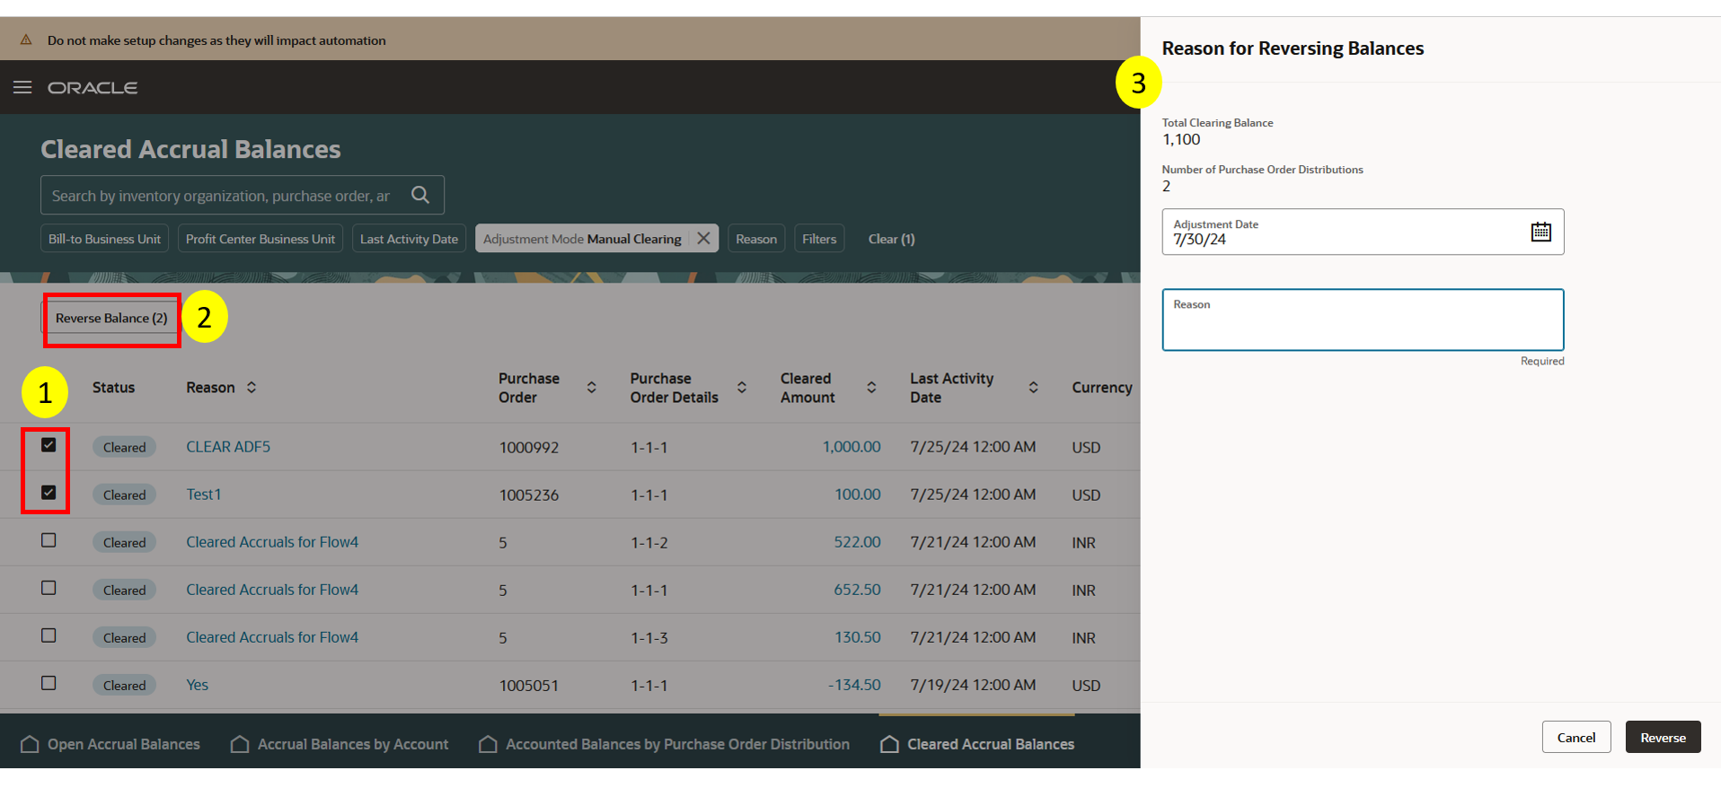Click the 7/19/24 12:00 AM date cell
Screen dimensions: 1721x788
pos(973,685)
